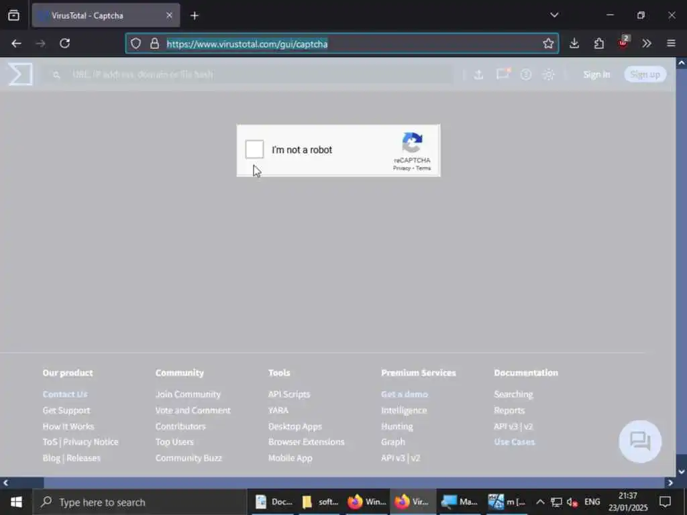Open the Firefox hamburger menu
This screenshot has height=515, width=687.
point(671,44)
